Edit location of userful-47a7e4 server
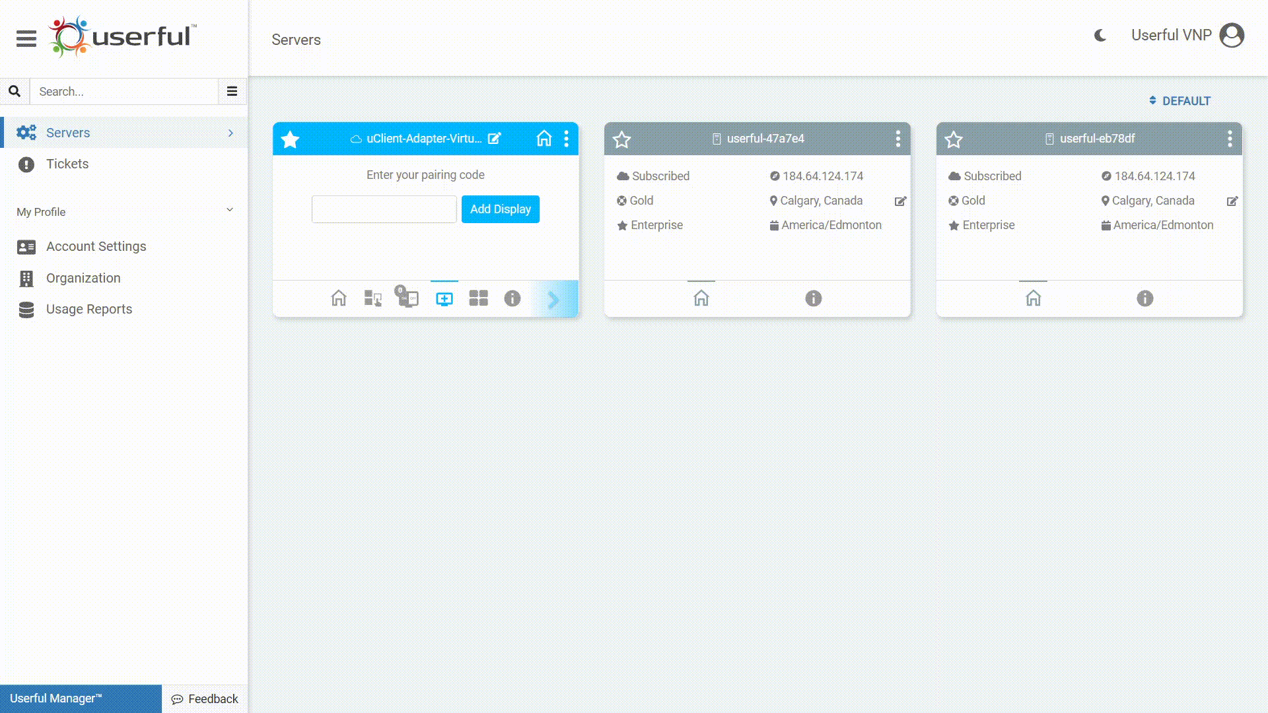Image resolution: width=1268 pixels, height=713 pixels. click(901, 201)
